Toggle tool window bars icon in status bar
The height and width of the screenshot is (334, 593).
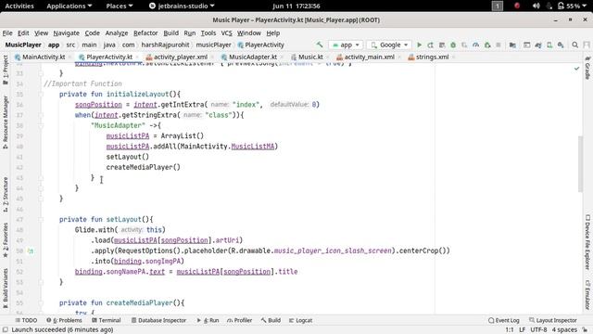6,330
